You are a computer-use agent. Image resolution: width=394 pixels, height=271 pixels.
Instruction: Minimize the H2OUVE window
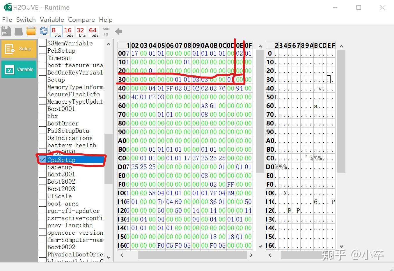[335, 8]
